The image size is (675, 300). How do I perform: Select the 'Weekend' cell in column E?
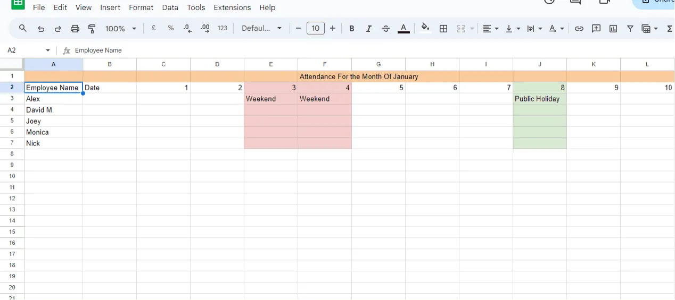pos(271,99)
